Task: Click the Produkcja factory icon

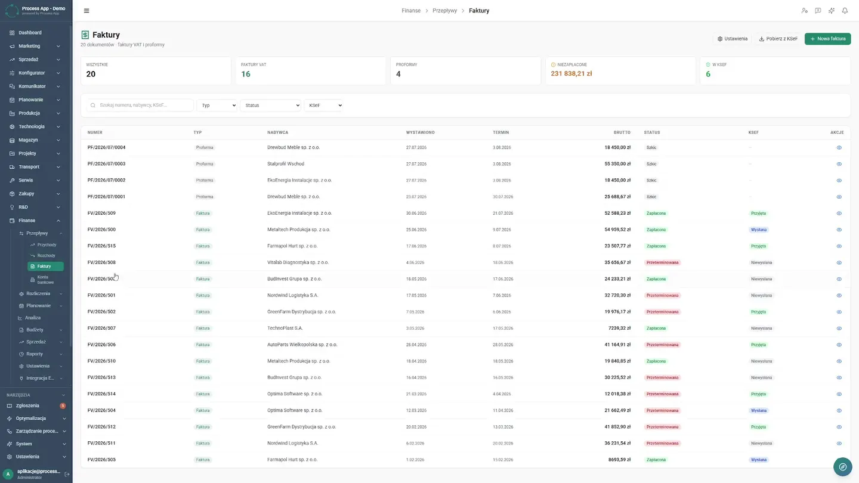Action: (12, 113)
